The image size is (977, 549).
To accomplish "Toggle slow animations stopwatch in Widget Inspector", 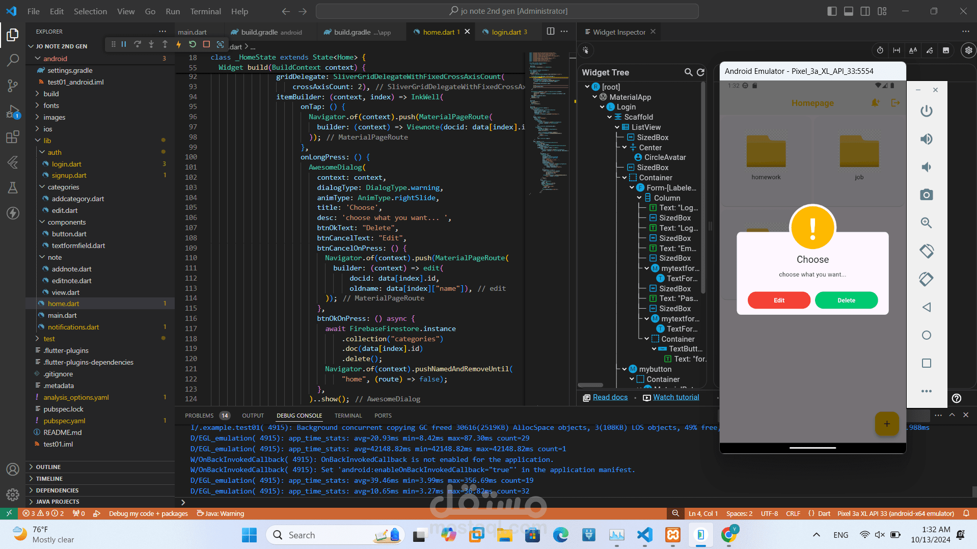I will 880,50.
